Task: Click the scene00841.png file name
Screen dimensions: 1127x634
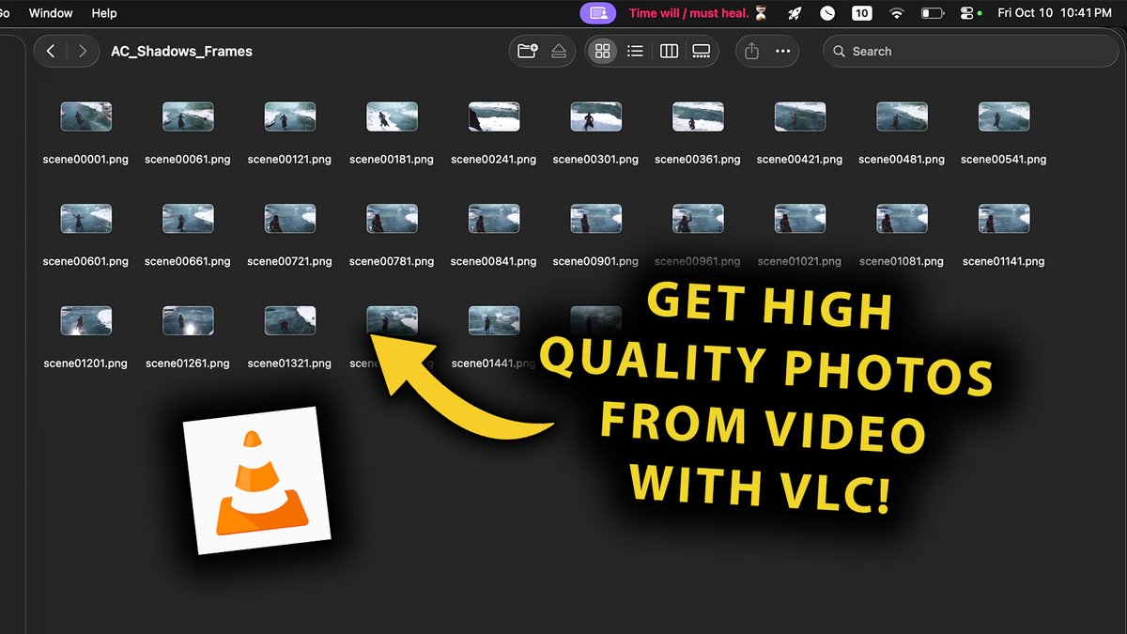Action: click(x=494, y=261)
